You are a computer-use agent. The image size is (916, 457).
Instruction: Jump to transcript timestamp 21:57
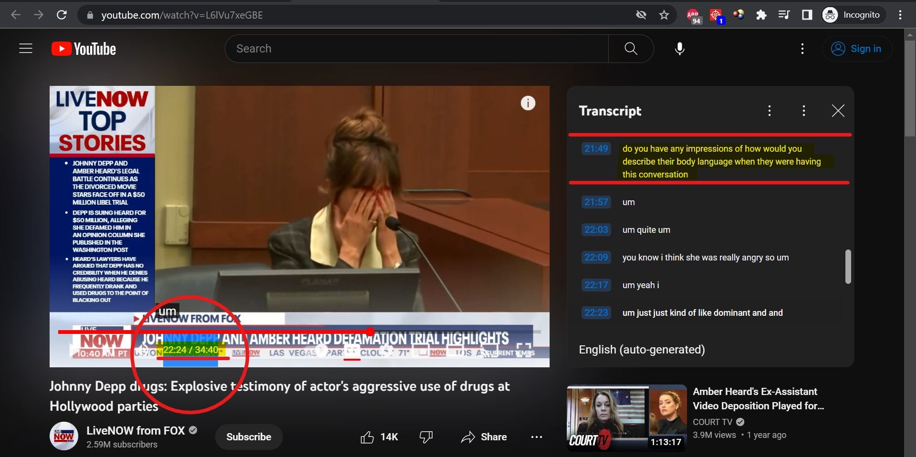pos(596,202)
